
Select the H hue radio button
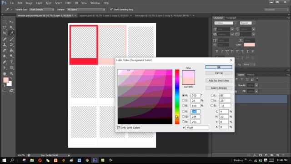tap(183, 95)
